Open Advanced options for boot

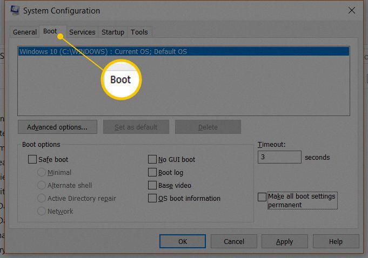(x=57, y=127)
